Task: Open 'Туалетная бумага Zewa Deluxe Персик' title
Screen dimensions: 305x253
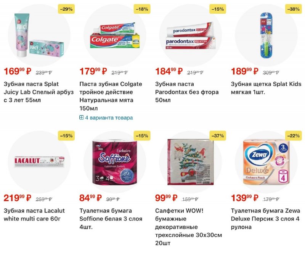Action: (265, 219)
